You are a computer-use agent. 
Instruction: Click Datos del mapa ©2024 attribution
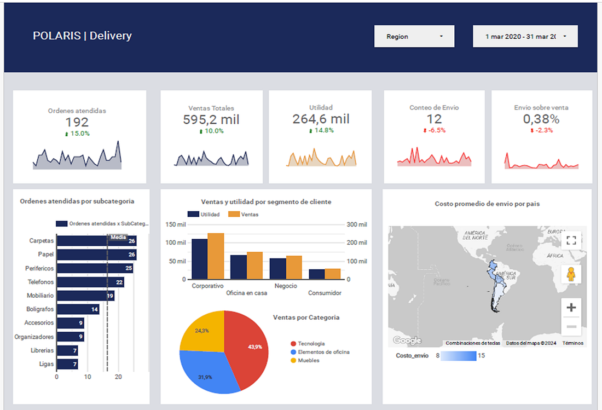click(531, 343)
